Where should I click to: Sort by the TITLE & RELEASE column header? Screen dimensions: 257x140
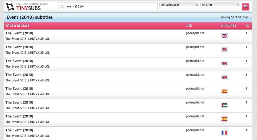point(17,26)
